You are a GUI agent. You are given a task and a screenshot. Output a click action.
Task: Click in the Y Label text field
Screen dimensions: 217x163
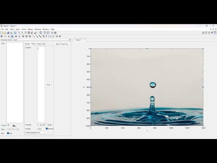click(41, 85)
